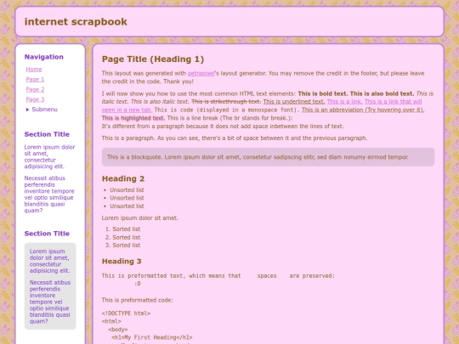This screenshot has width=459, height=344.
Task: Click the blockquote Lorem ipsum box
Action: [x=268, y=157]
